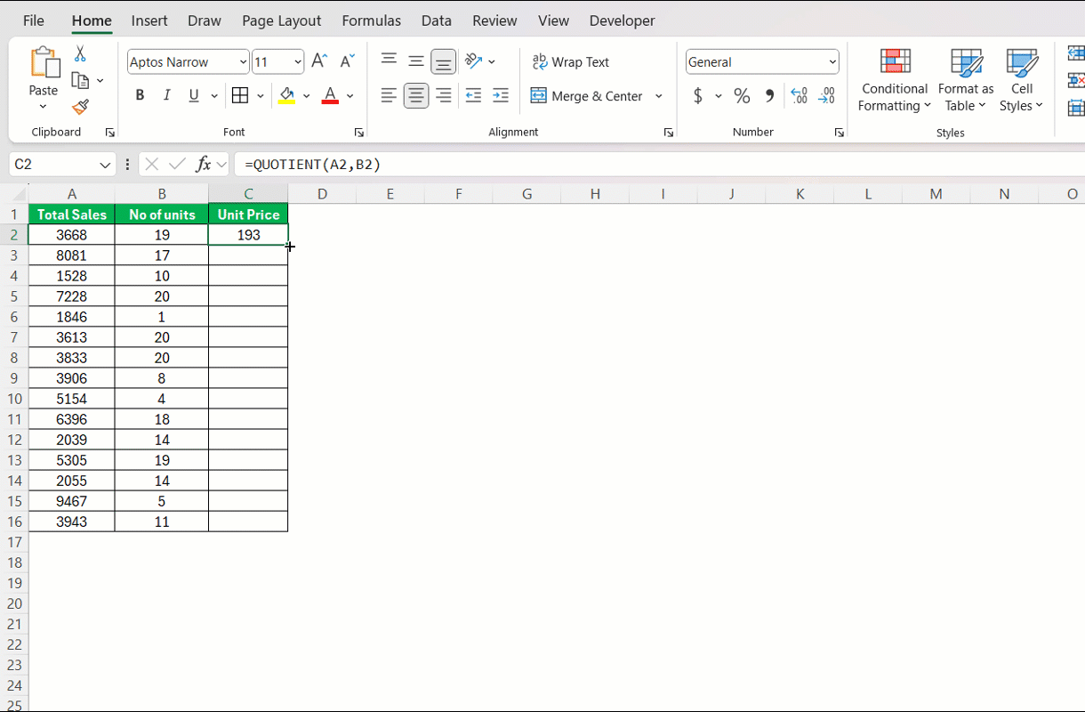This screenshot has width=1085, height=712.
Task: Toggle center horizontal alignment
Action: (x=416, y=95)
